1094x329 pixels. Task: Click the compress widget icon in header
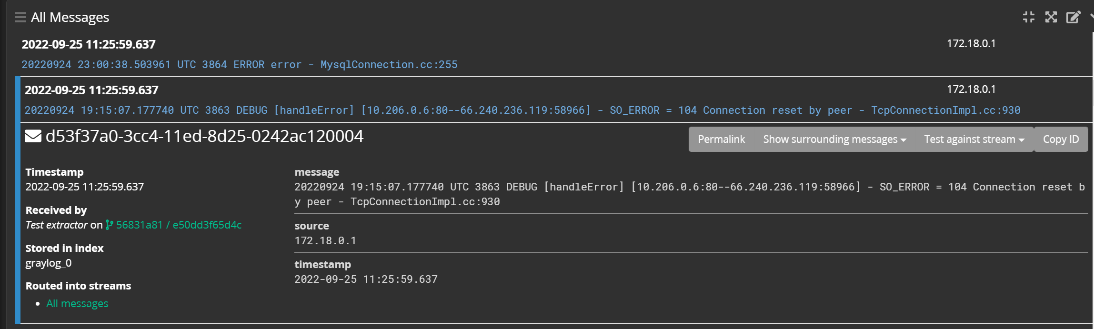pos(1029,17)
